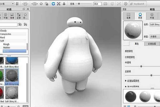The height and width of the screenshot is (107, 160).
Task: Pick the Soft Shiny Blue material
Action: [x=12, y=62]
